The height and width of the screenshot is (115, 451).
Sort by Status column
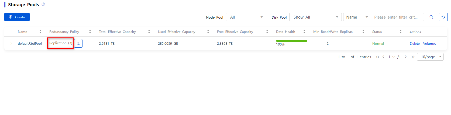[x=401, y=32]
